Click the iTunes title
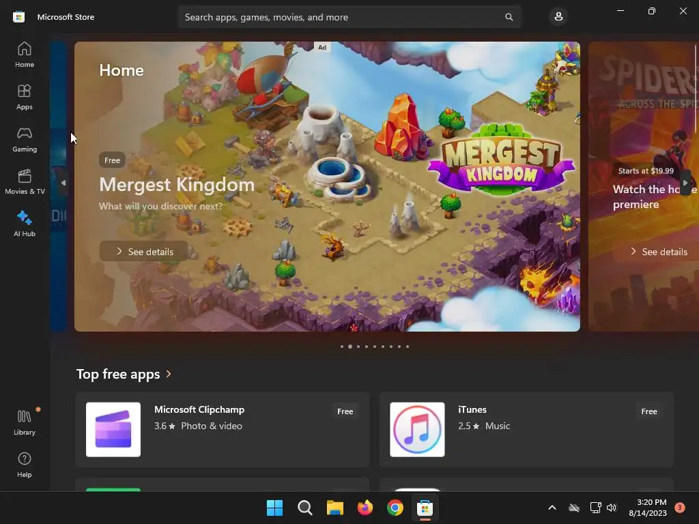 coord(472,409)
